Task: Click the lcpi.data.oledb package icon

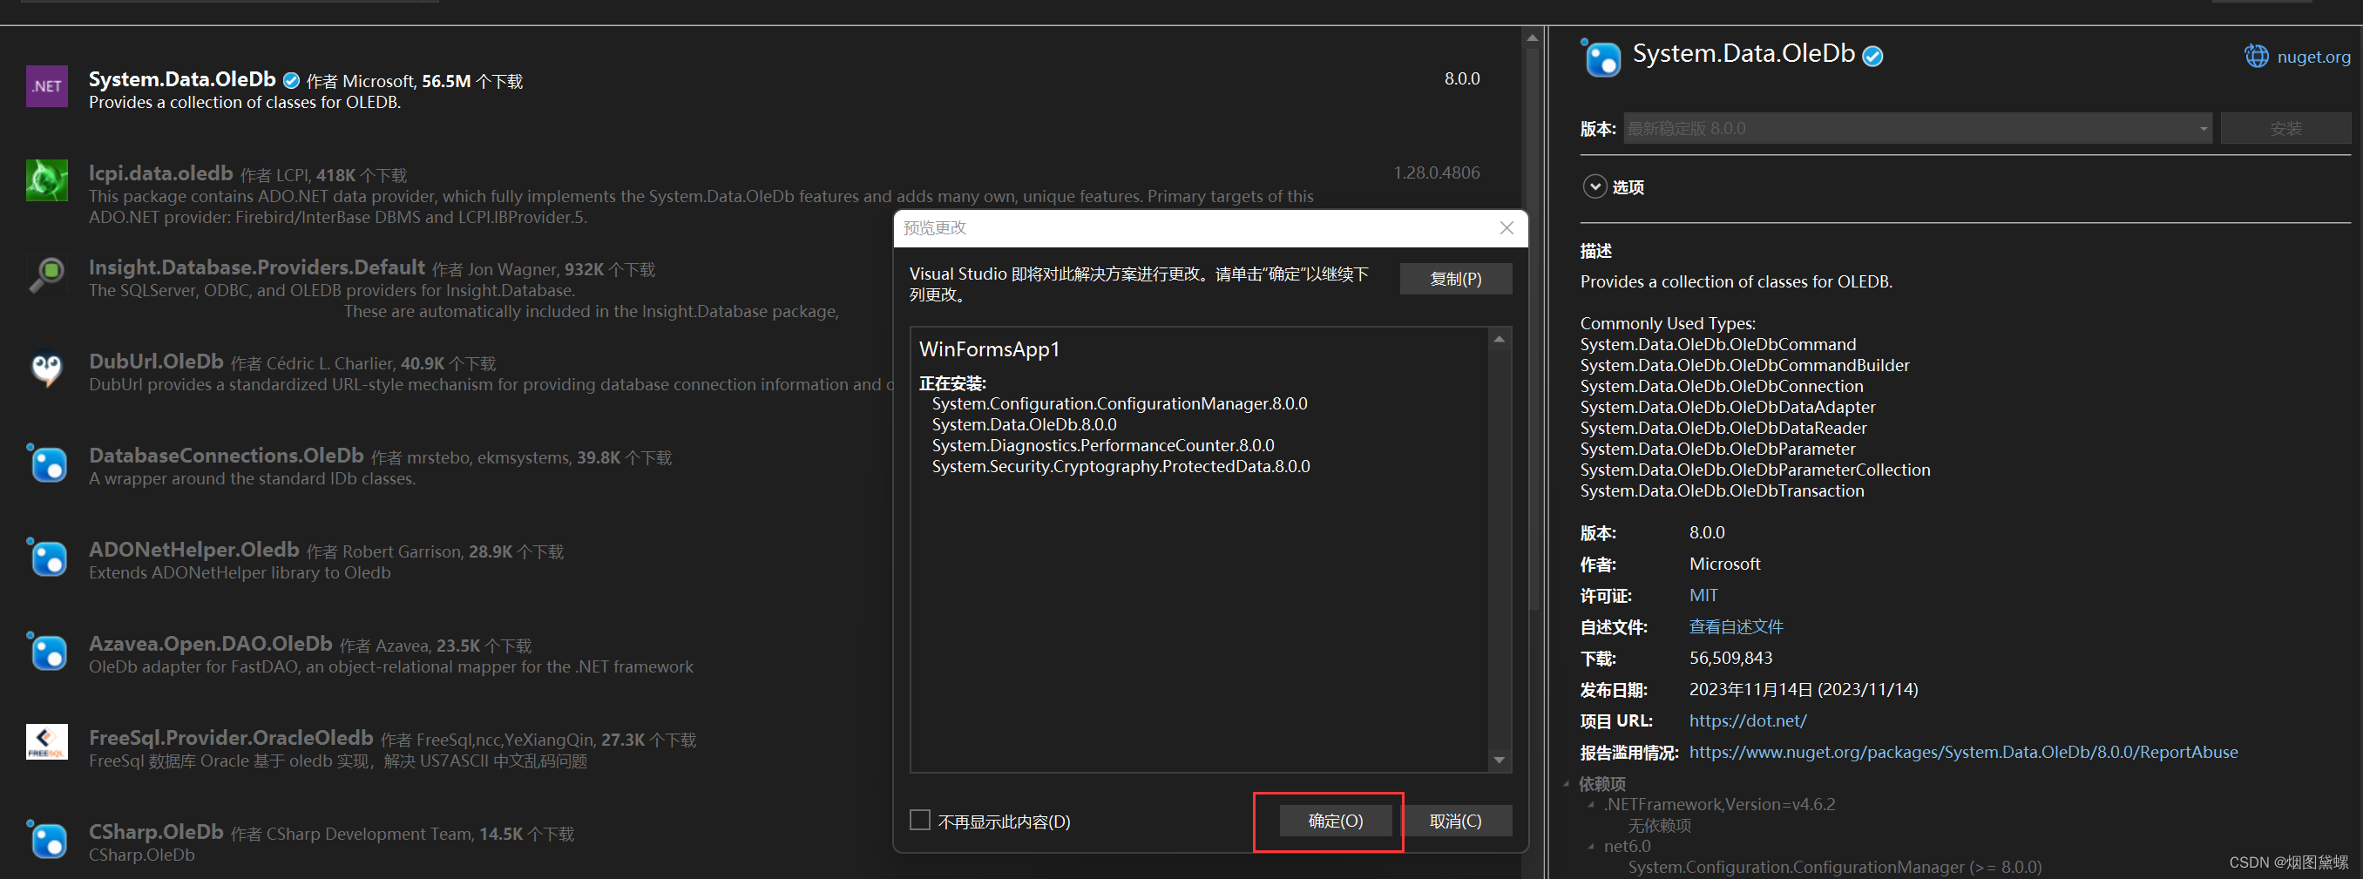Action: click(47, 180)
